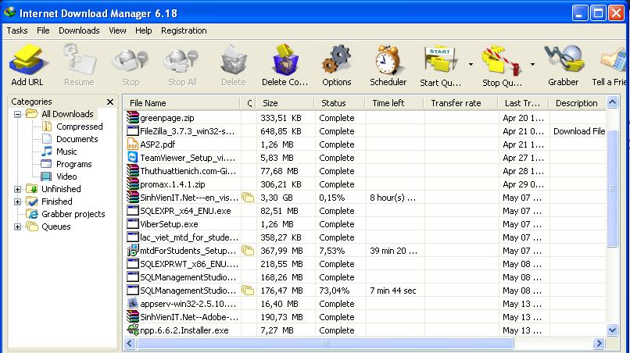Image resolution: width=630 pixels, height=353 pixels.
Task: Click the scroll right arrow
Action: (x=599, y=344)
